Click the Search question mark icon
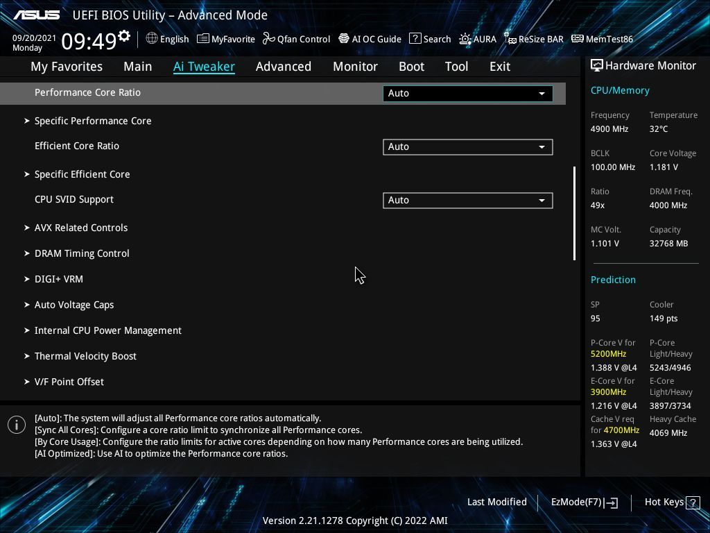 click(415, 39)
